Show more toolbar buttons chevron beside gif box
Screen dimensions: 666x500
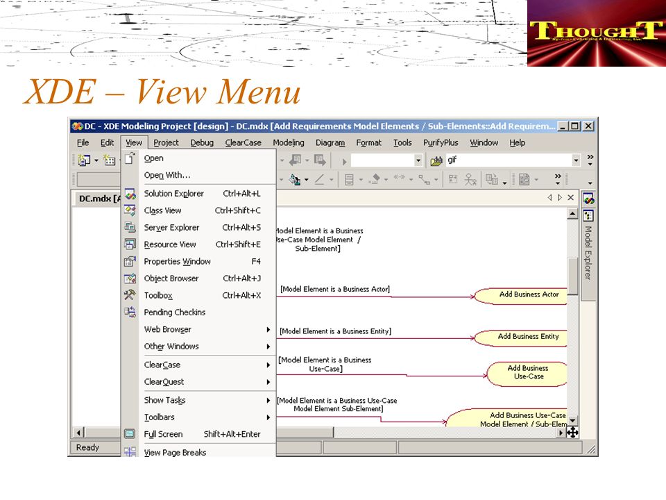pos(590,160)
